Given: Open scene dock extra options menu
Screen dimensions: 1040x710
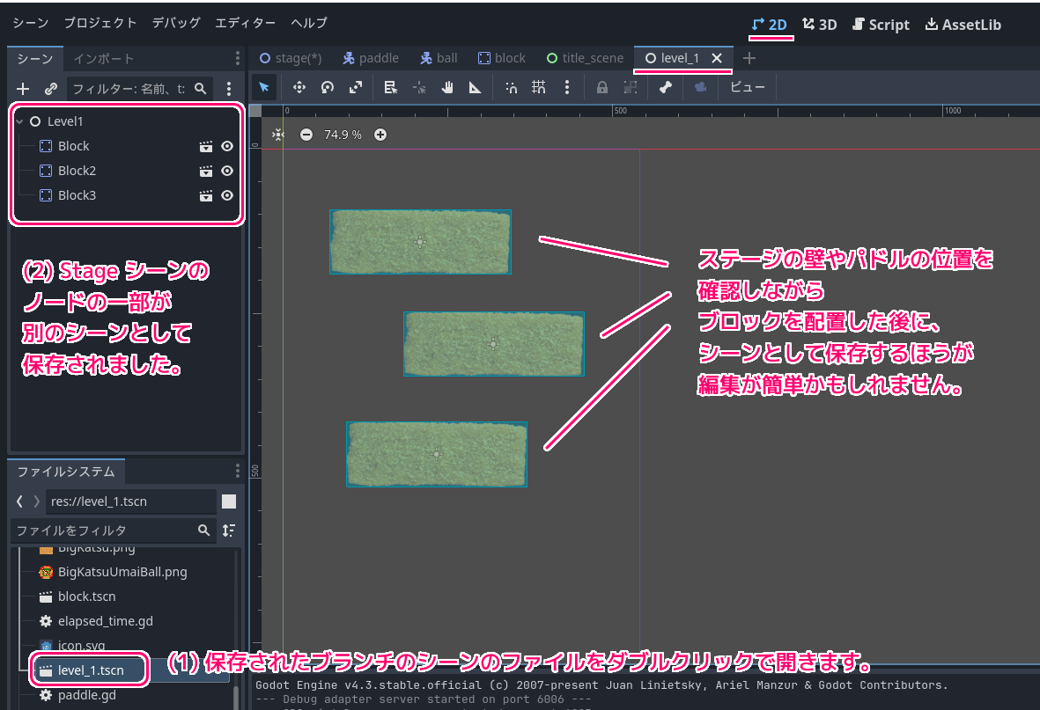Looking at the screenshot, I should [x=229, y=89].
